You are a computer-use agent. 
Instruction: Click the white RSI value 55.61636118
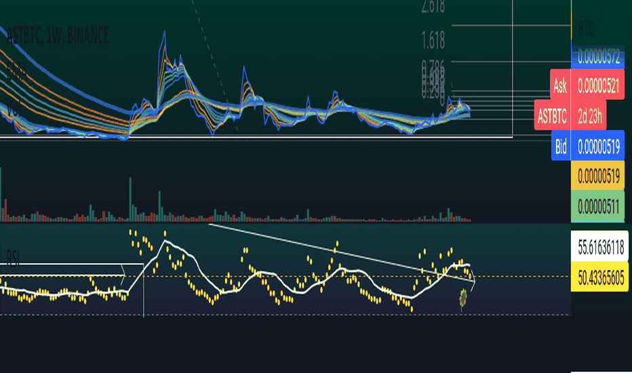pyautogui.click(x=601, y=246)
